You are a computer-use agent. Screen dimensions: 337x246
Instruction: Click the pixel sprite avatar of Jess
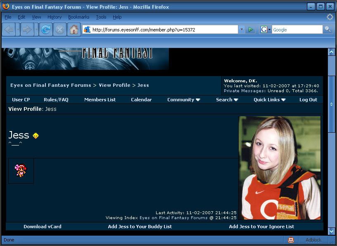21,170
